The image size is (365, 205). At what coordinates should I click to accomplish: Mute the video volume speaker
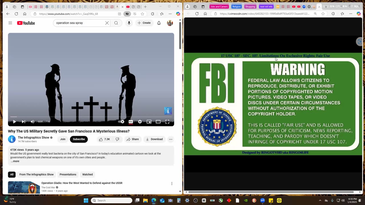pyautogui.click(x=33, y=122)
